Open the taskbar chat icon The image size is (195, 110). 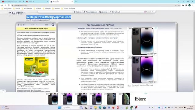click(x=91, y=108)
